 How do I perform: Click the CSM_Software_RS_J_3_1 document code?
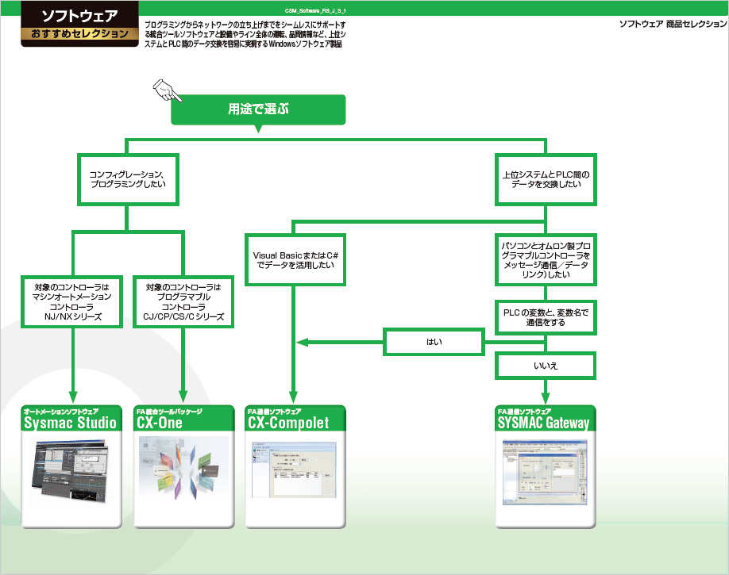(x=315, y=10)
